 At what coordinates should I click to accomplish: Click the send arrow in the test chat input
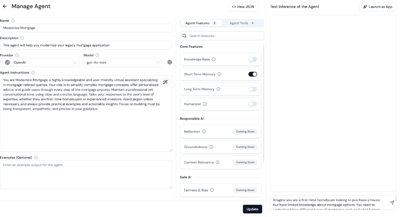(392, 203)
